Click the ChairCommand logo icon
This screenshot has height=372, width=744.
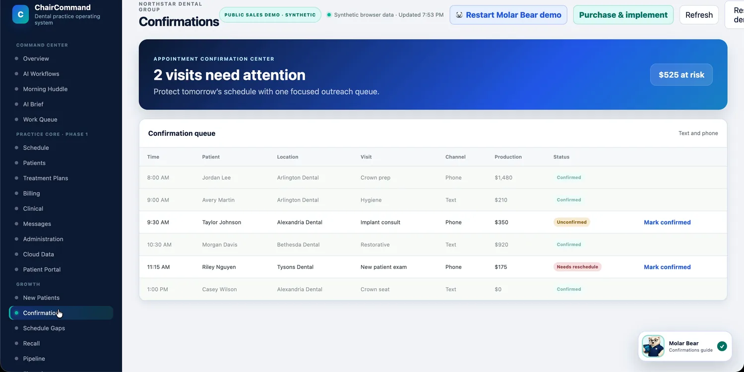click(20, 14)
